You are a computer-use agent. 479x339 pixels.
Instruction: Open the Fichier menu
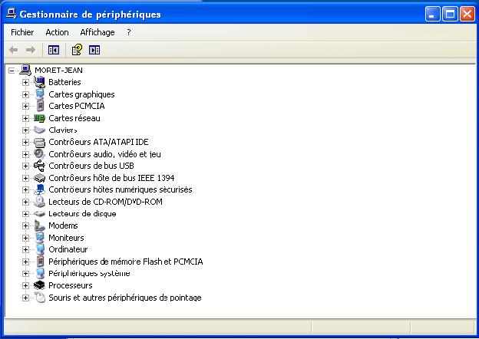[22, 32]
